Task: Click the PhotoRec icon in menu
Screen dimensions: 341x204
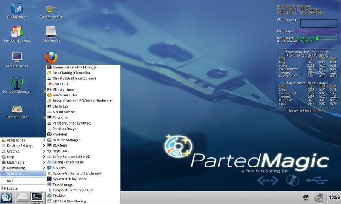Action: pyautogui.click(x=49, y=134)
